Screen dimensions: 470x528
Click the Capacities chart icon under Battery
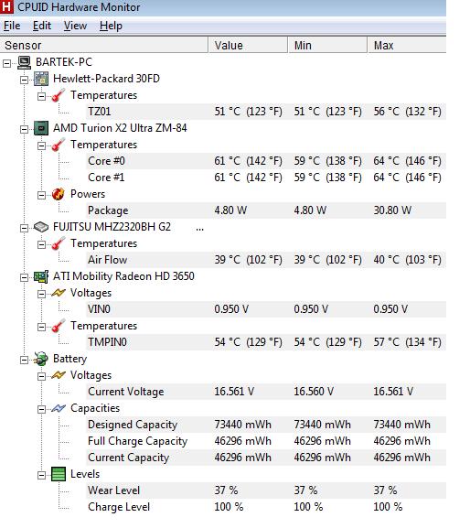click(x=59, y=409)
